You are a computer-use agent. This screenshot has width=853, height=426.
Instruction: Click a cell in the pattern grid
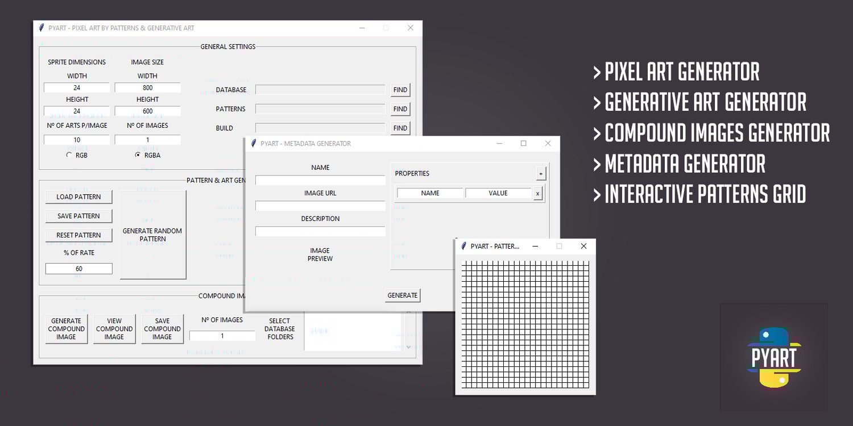(525, 324)
